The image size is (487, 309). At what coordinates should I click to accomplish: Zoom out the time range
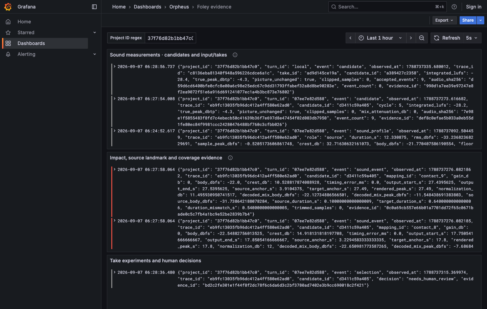click(x=422, y=38)
